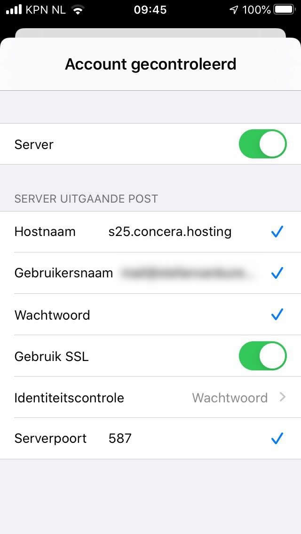This screenshot has width=301, height=534.
Task: Tap the 09:45 clock in status bar
Action: click(150, 10)
